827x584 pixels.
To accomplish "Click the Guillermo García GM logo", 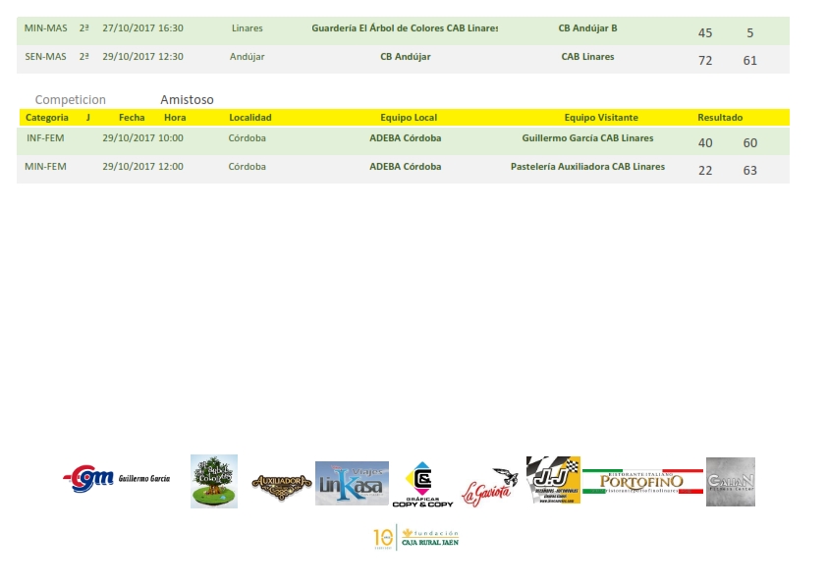I will [116, 480].
